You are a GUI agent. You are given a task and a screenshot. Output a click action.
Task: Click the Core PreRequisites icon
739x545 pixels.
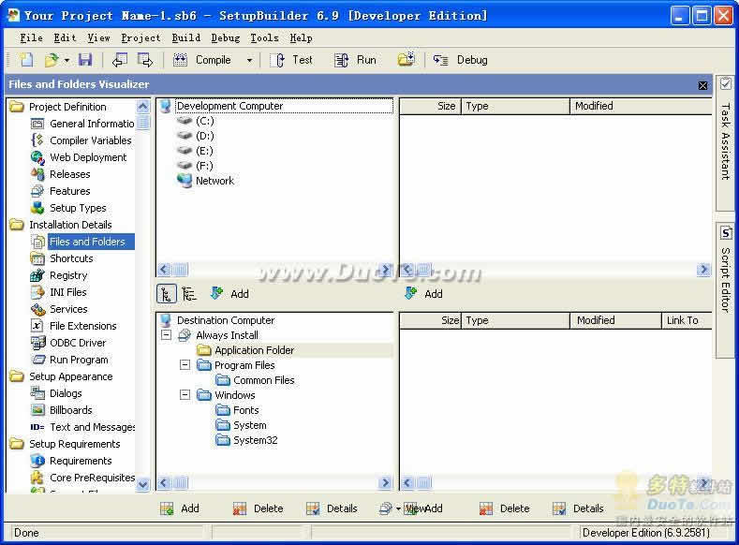point(37,478)
